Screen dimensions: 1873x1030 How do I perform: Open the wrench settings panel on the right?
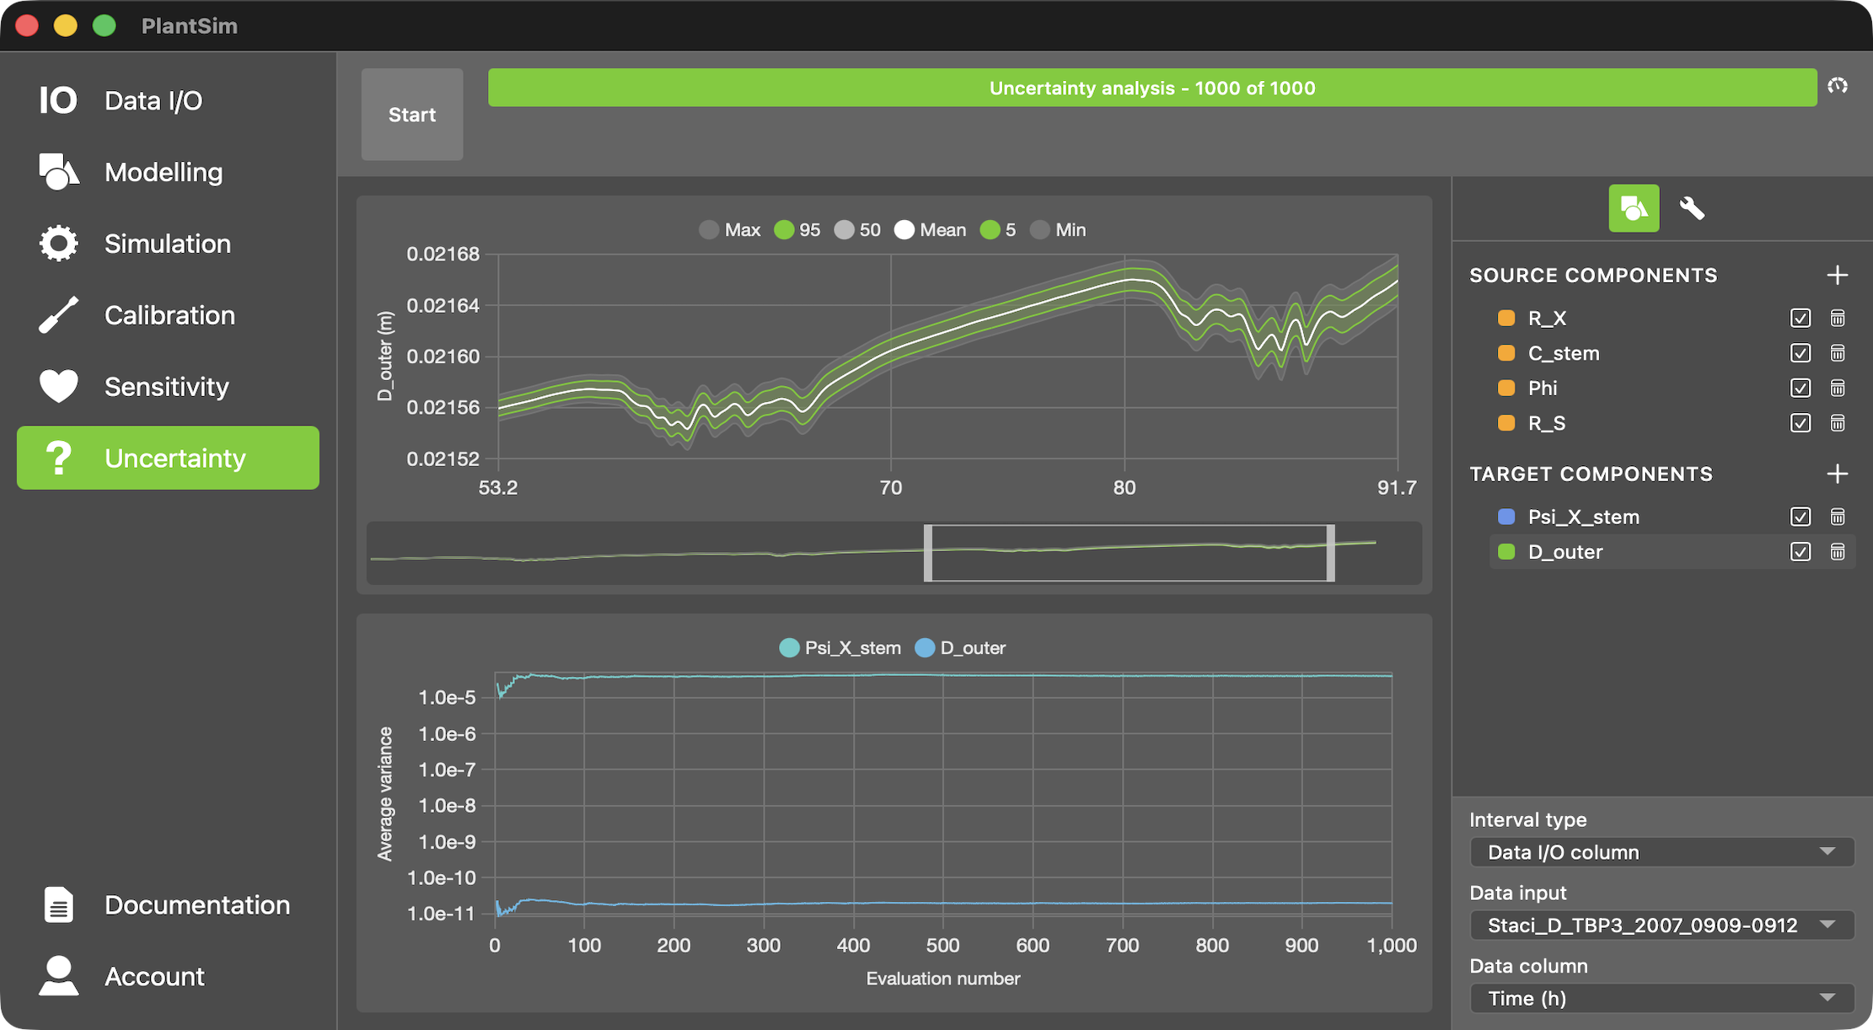coord(1693,208)
